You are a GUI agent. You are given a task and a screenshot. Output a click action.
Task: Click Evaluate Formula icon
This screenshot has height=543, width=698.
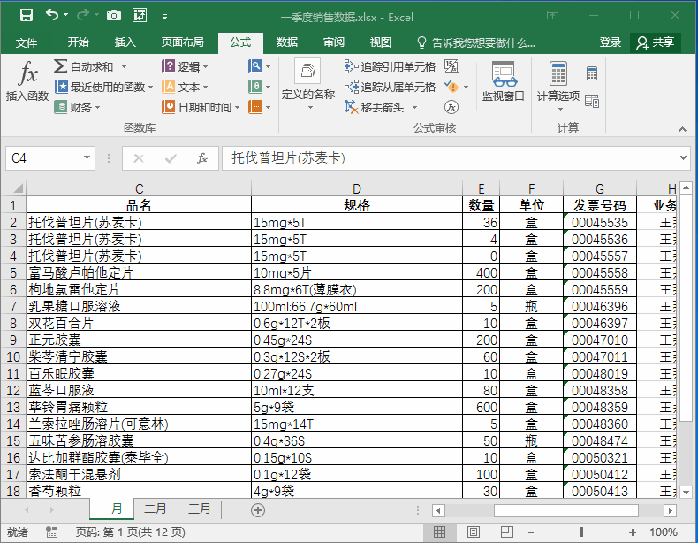click(x=451, y=107)
